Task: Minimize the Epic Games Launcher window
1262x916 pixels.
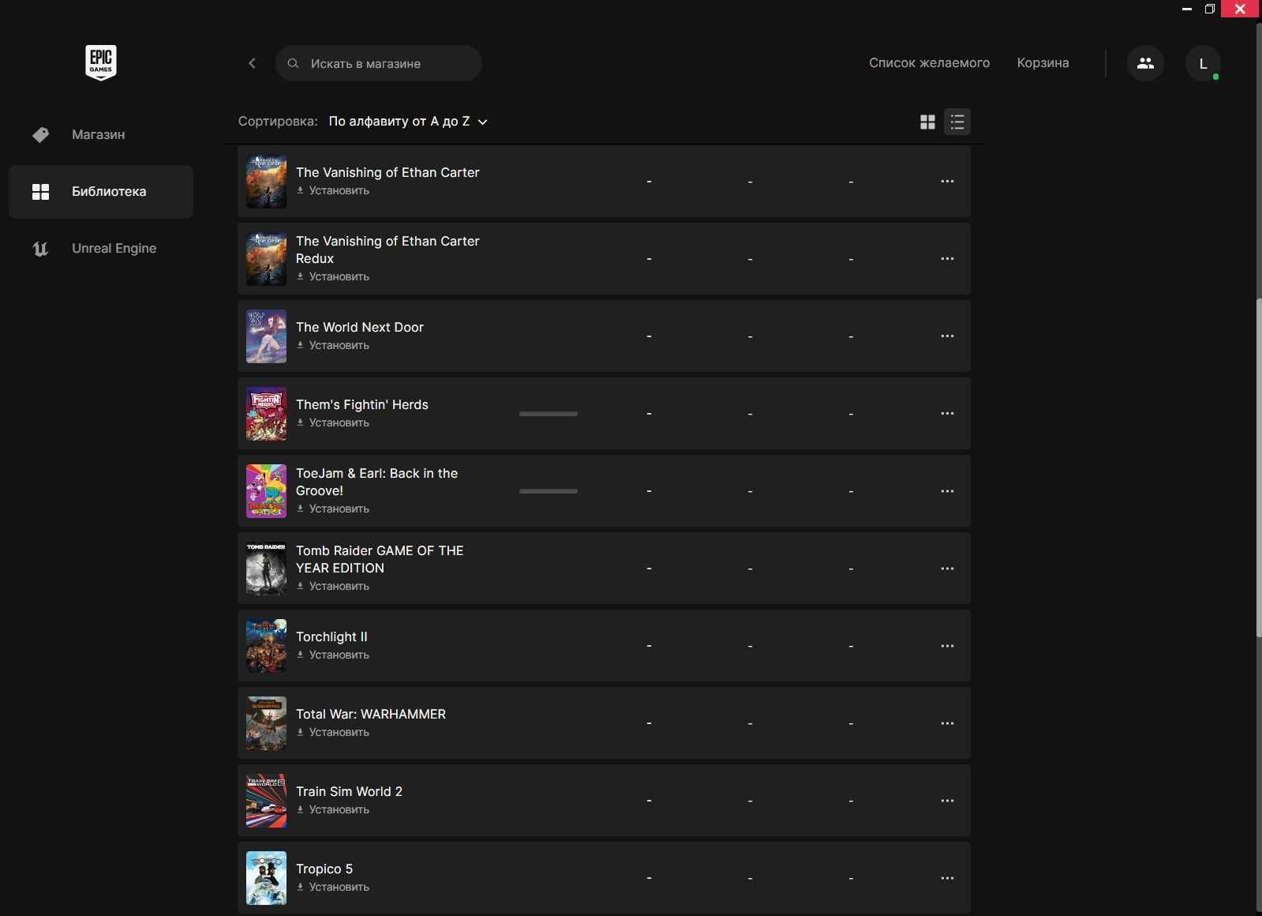Action: (1187, 9)
